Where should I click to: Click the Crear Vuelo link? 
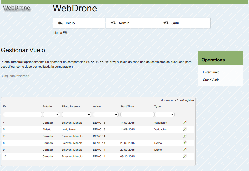click(x=211, y=80)
